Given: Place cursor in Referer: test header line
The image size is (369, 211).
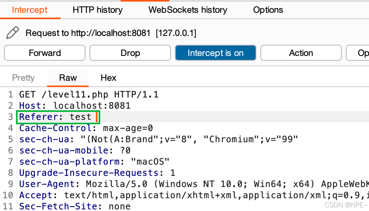Looking at the screenshot, I should (55, 117).
